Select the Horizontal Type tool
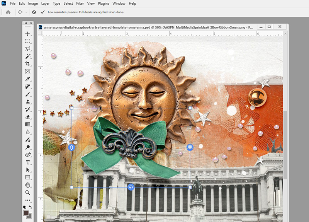Screen dimensions: 309x222 tap(27, 162)
